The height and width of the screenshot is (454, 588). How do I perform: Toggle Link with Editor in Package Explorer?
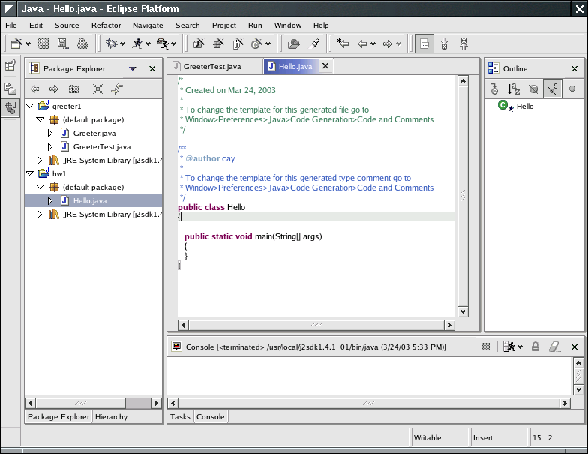point(117,89)
